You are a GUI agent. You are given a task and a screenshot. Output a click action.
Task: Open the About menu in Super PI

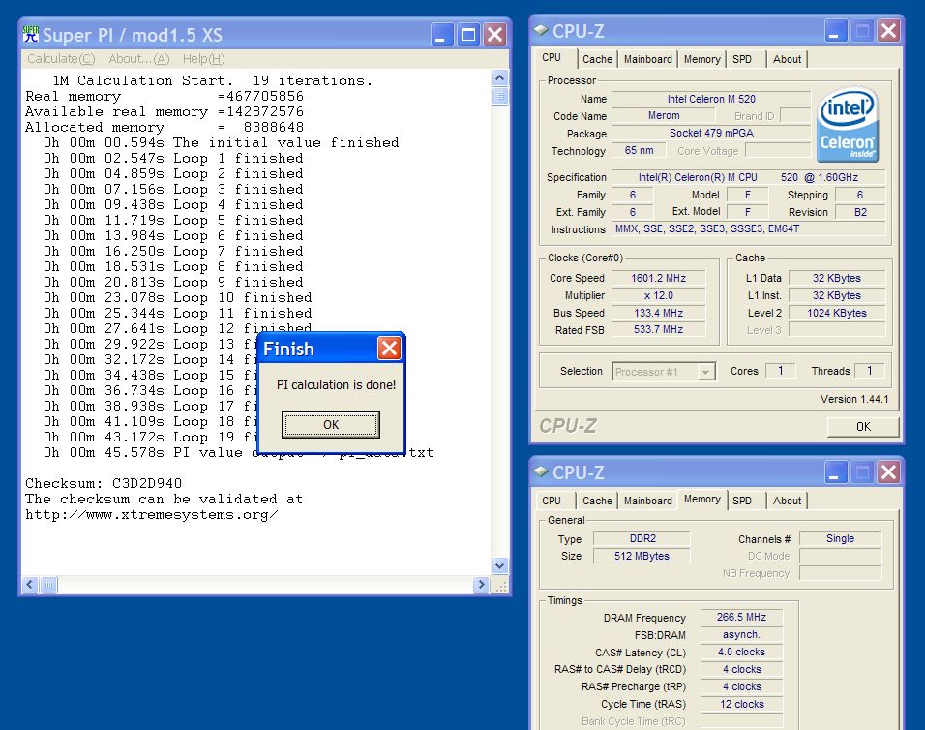tap(139, 59)
